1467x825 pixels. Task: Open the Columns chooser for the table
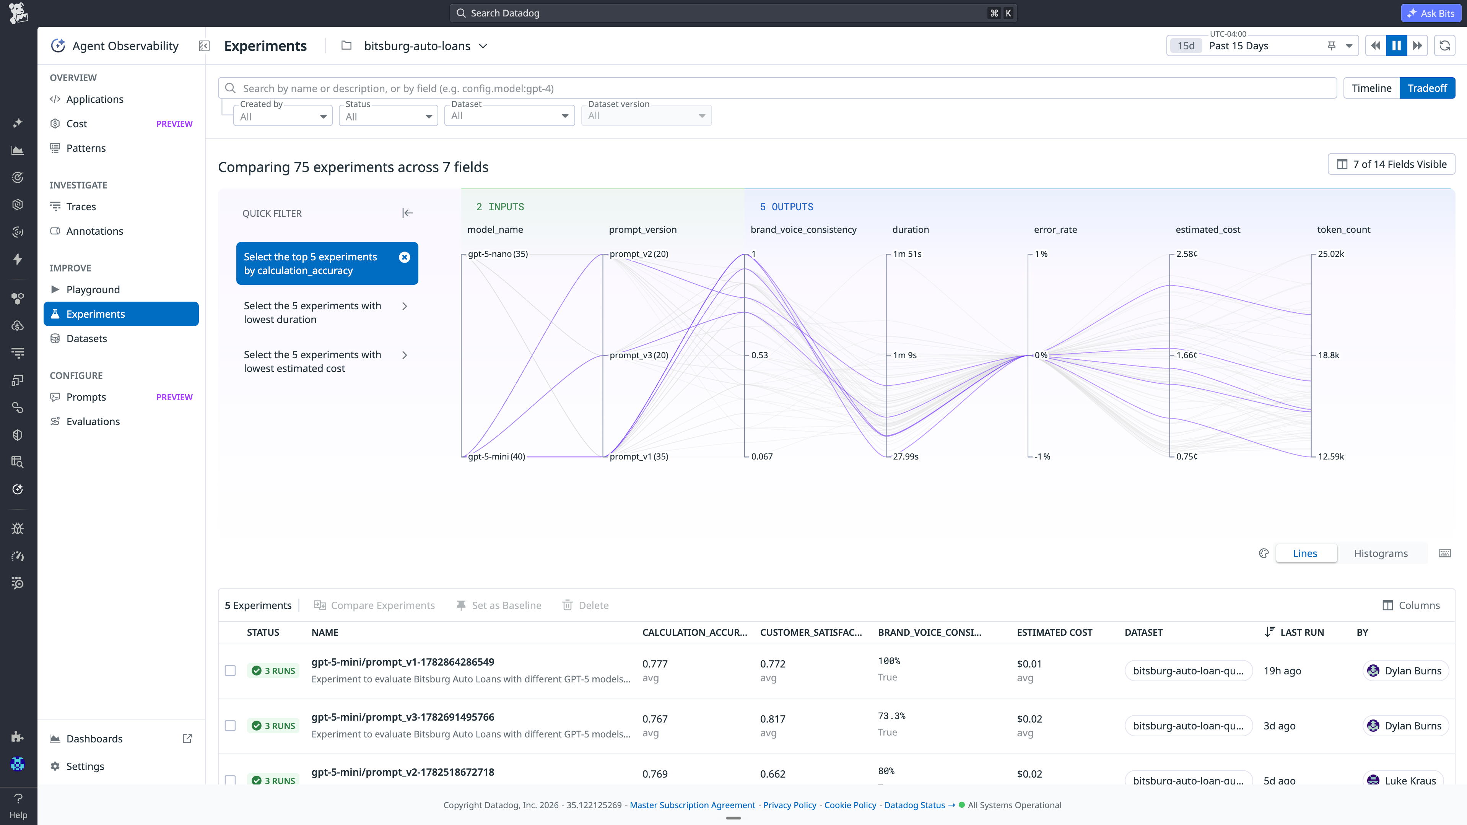click(x=1411, y=605)
